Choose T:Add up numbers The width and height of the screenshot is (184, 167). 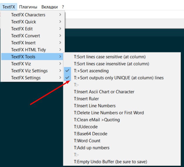(x=122, y=148)
